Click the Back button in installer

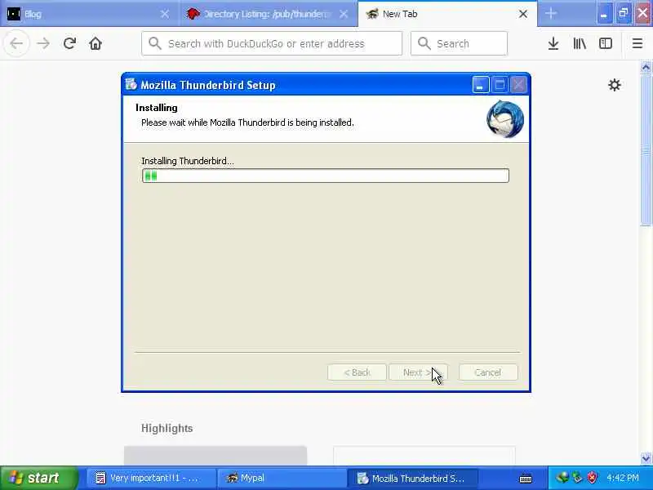357,372
